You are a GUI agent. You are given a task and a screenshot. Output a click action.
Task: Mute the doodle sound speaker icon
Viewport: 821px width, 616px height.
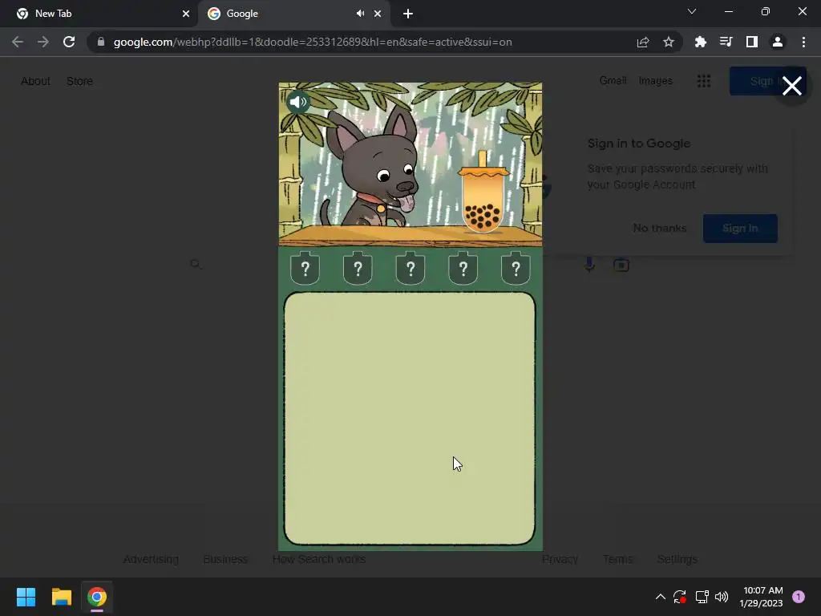298,102
